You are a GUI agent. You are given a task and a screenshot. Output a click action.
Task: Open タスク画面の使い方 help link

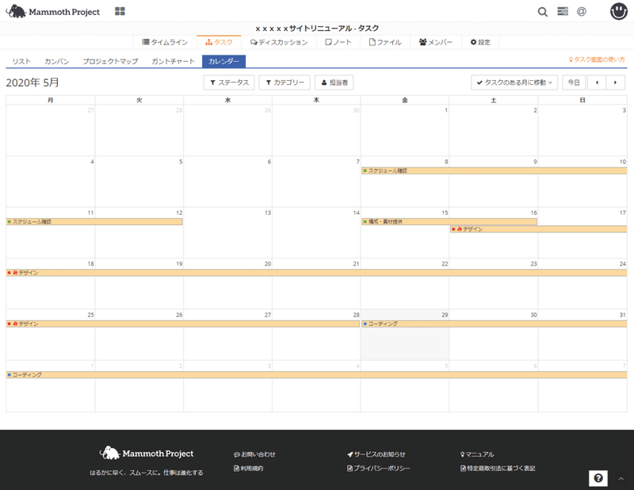point(597,59)
